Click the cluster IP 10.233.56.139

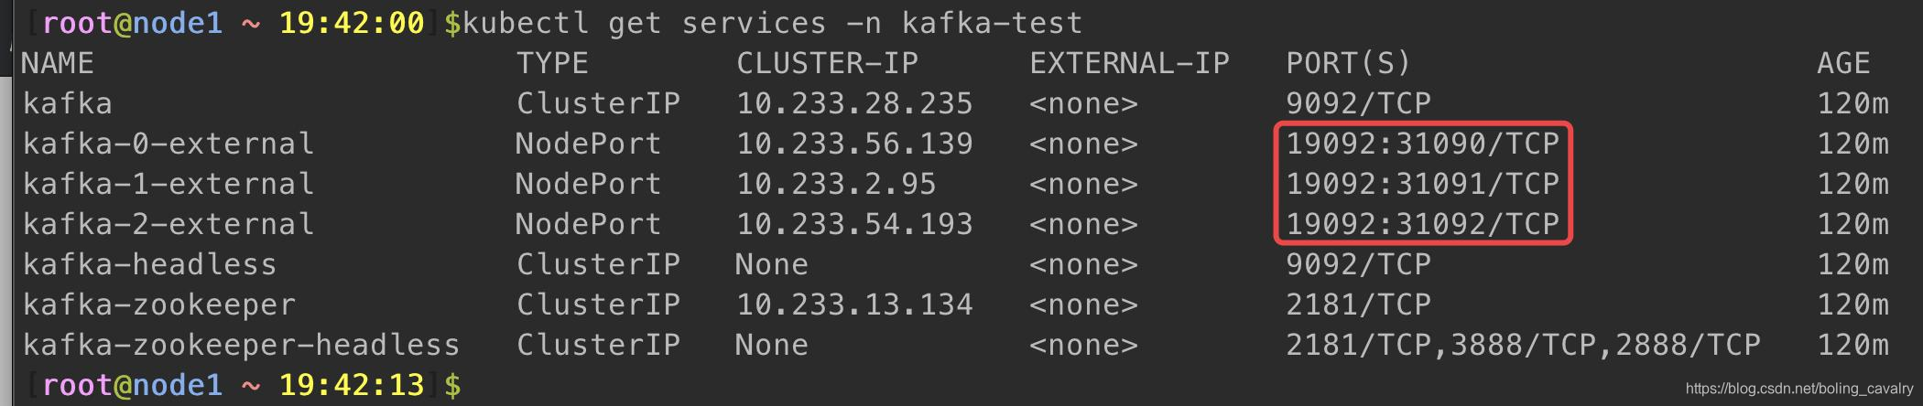pyautogui.click(x=854, y=144)
